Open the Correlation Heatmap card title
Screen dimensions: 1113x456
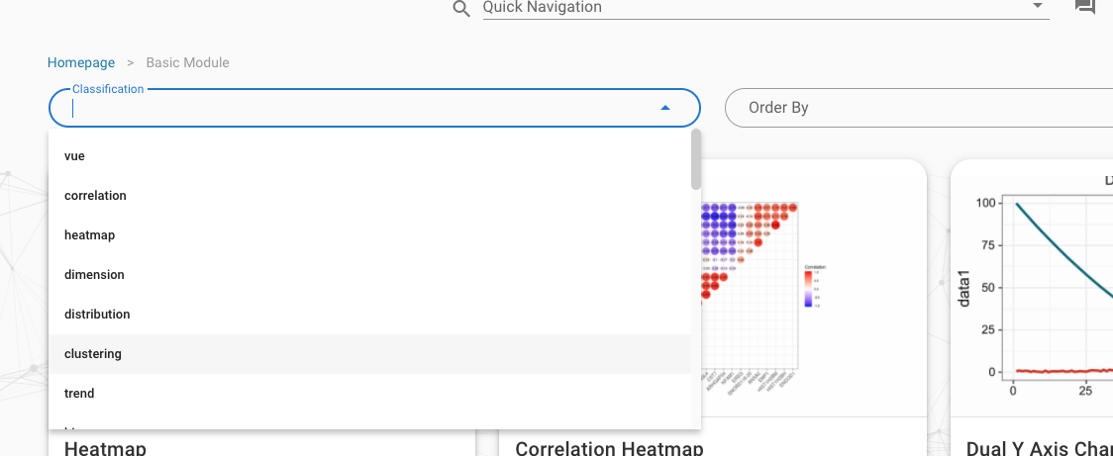coord(609,448)
